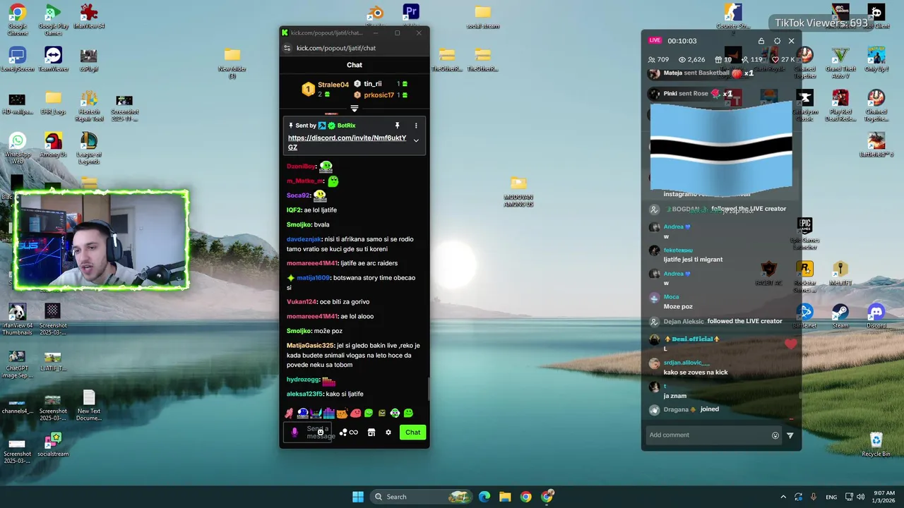
Task: Collapse the chat leaderboard arrow
Action: 355,109
